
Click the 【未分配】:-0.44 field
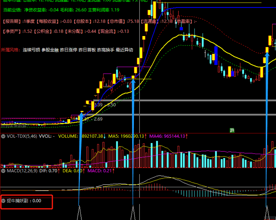80,31
